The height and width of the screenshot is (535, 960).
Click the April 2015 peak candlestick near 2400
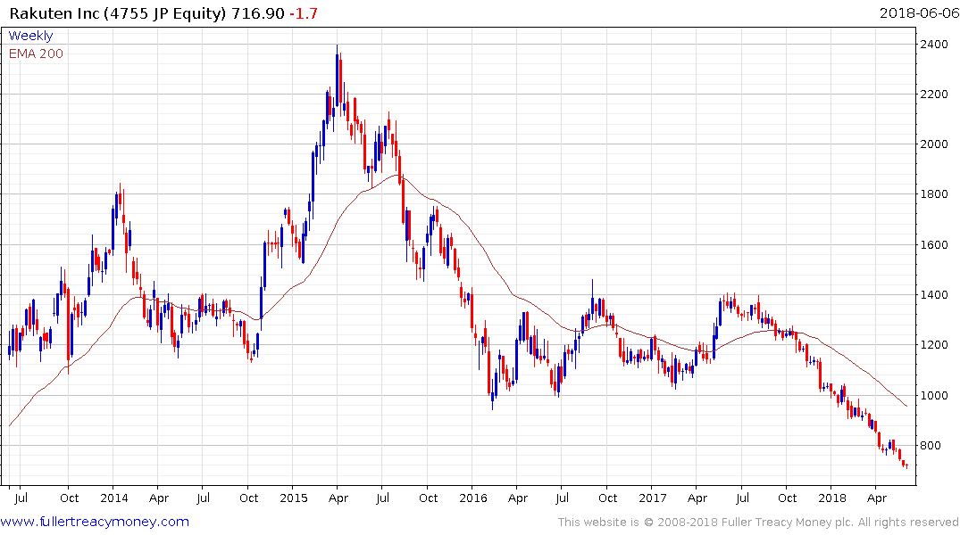[337, 77]
